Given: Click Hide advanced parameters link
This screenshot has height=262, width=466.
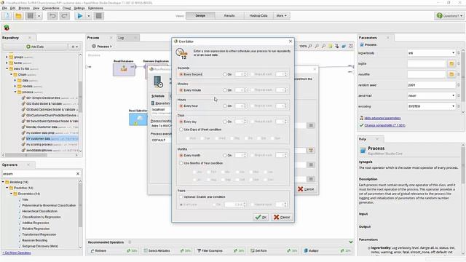Looking at the screenshot, I should click(x=382, y=118).
